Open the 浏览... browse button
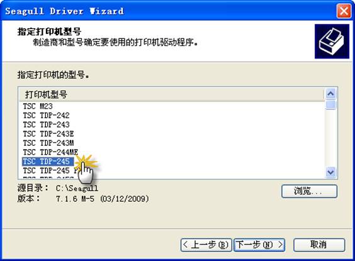This screenshot has width=355, height=261. click(309, 191)
